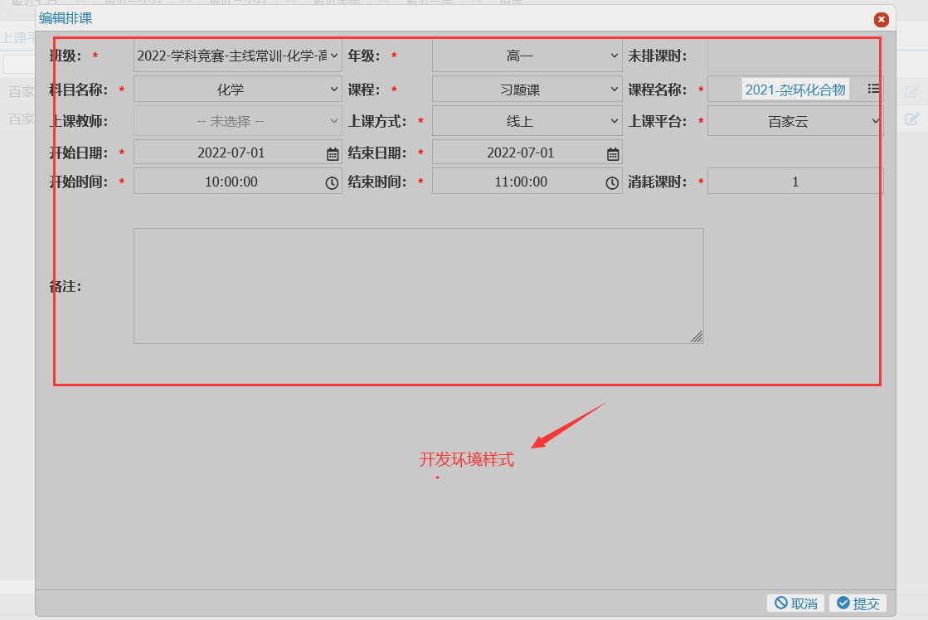This screenshot has width=928, height=620.
Task: Open the 结束日期 calendar picker icon
Action: point(611,152)
